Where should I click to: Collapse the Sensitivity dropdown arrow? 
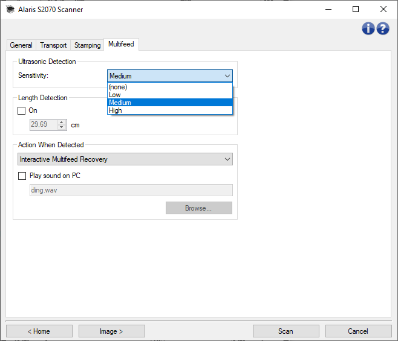click(x=227, y=76)
